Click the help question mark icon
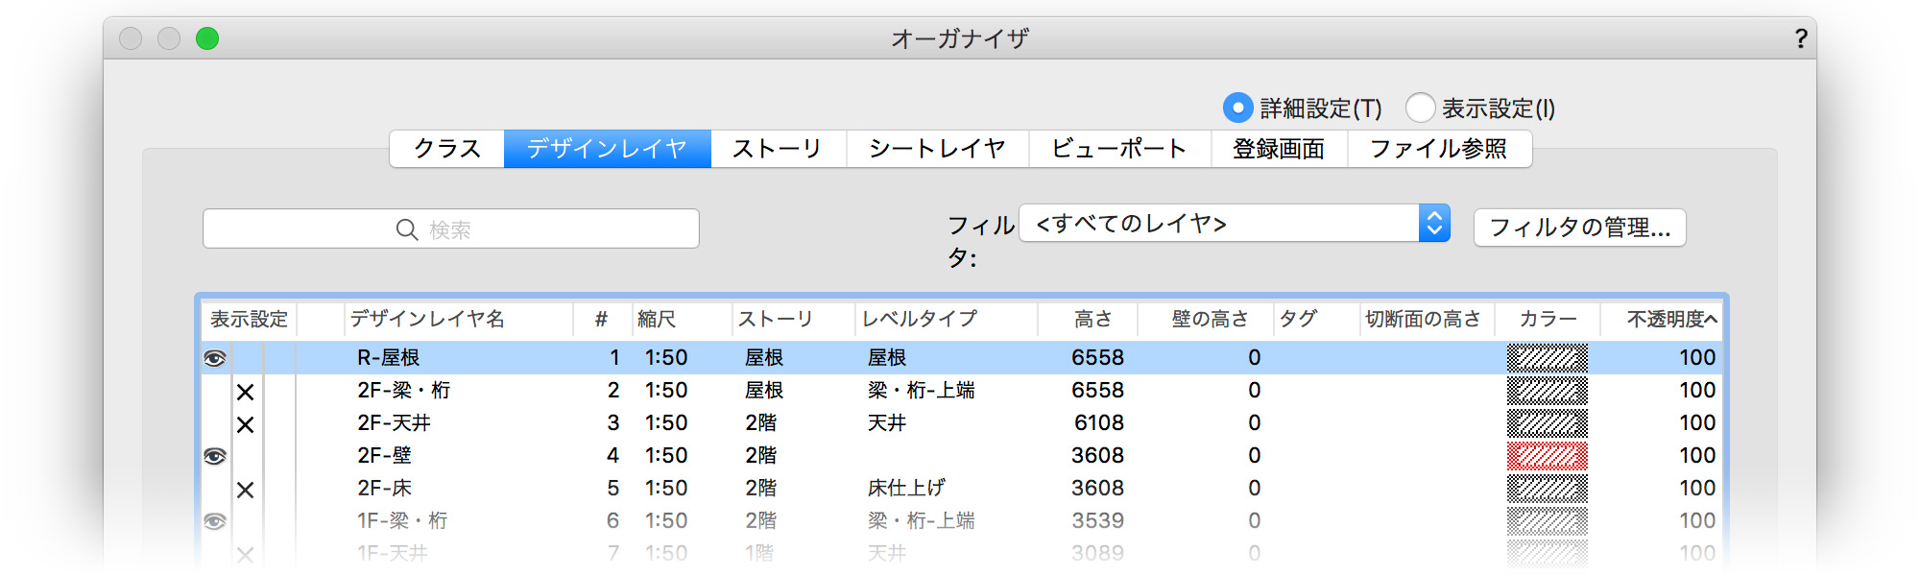 click(x=1801, y=38)
